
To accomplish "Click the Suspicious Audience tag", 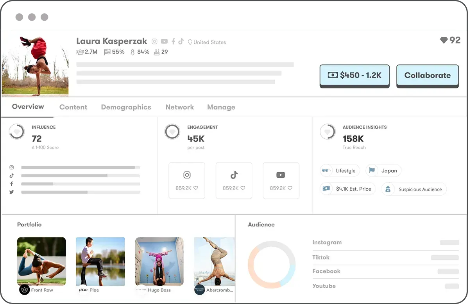I will pos(414,189).
